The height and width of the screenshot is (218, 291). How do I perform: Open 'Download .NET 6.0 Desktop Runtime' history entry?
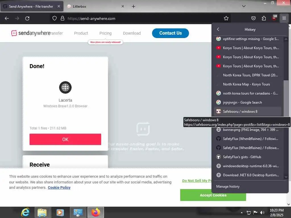pos(248,175)
